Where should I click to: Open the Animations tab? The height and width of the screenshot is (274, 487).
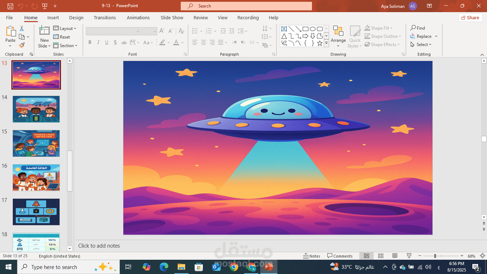point(138,17)
